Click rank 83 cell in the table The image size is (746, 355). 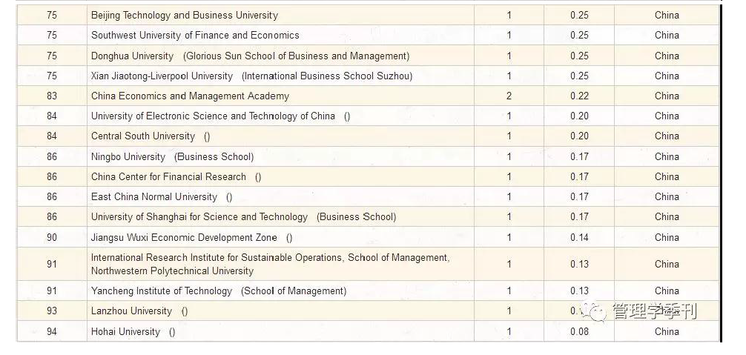(52, 96)
